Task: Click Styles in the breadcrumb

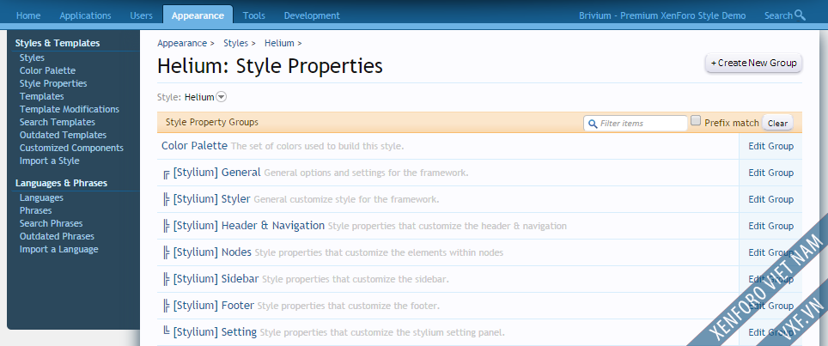Action: [235, 43]
